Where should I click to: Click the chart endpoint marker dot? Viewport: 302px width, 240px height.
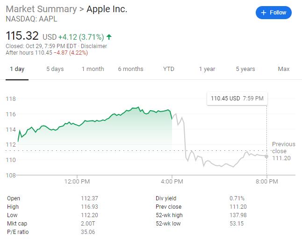[x=266, y=156]
